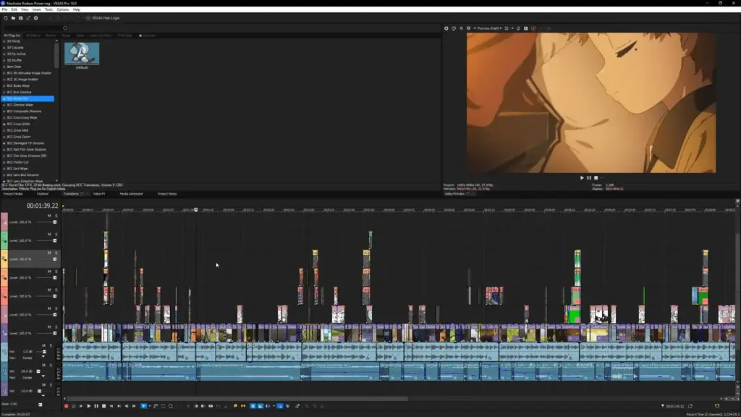
Task: Pause the video preview window
Action: (589, 178)
